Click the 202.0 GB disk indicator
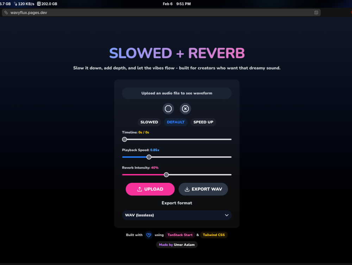Viewport: 352px width, 265px height. tap(47, 4)
